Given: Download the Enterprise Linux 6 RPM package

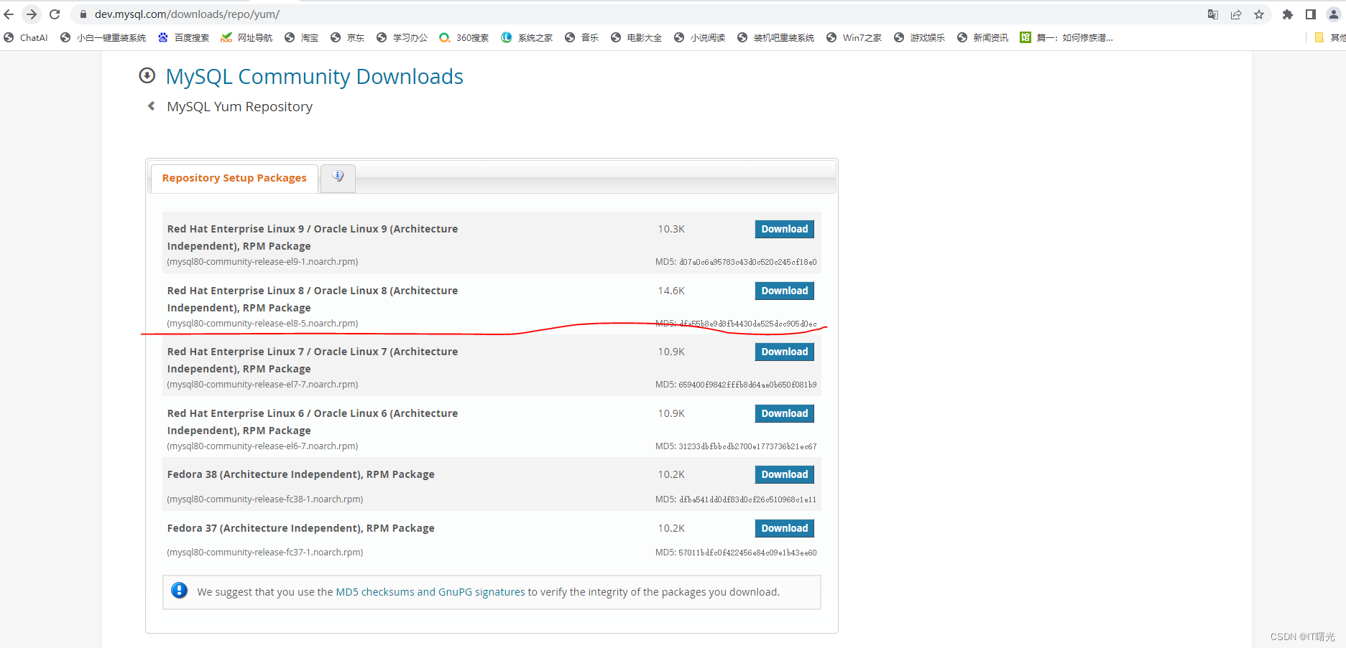Looking at the screenshot, I should tap(785, 413).
